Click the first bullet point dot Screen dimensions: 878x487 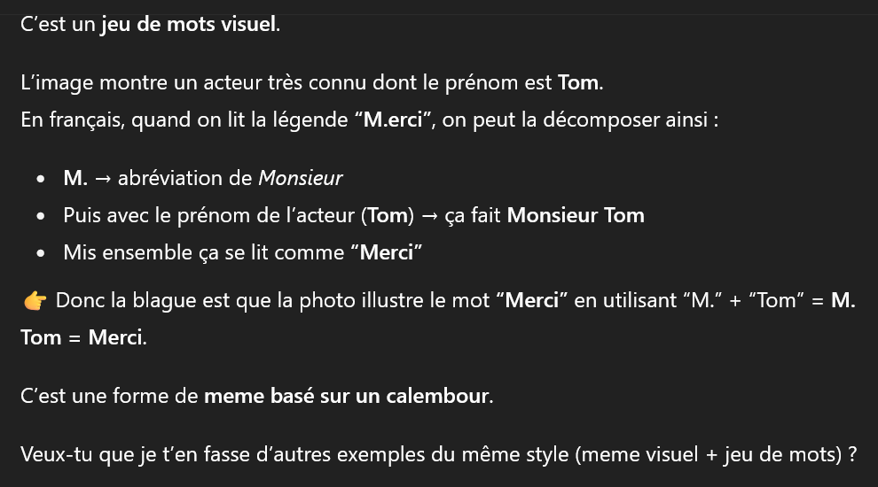click(x=40, y=179)
